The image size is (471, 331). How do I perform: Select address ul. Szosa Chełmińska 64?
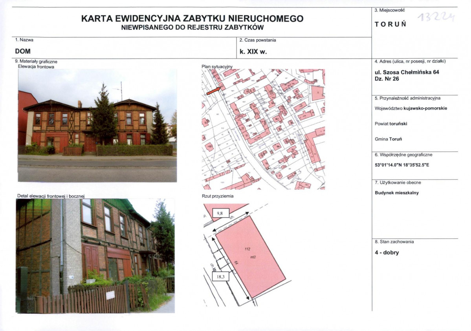coord(407,72)
